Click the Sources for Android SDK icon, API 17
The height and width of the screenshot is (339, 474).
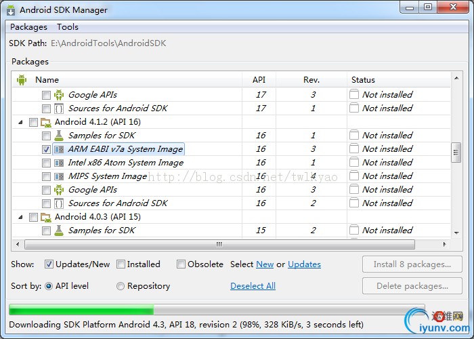59,108
